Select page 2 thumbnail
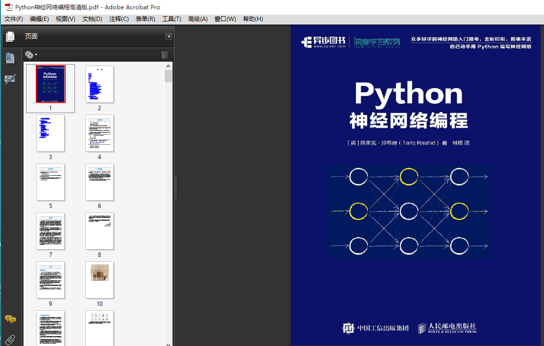The width and height of the screenshot is (544, 346). pyautogui.click(x=99, y=84)
